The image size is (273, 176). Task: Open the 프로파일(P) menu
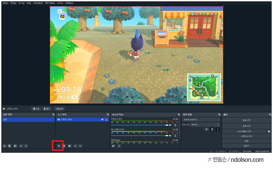(38, 3)
